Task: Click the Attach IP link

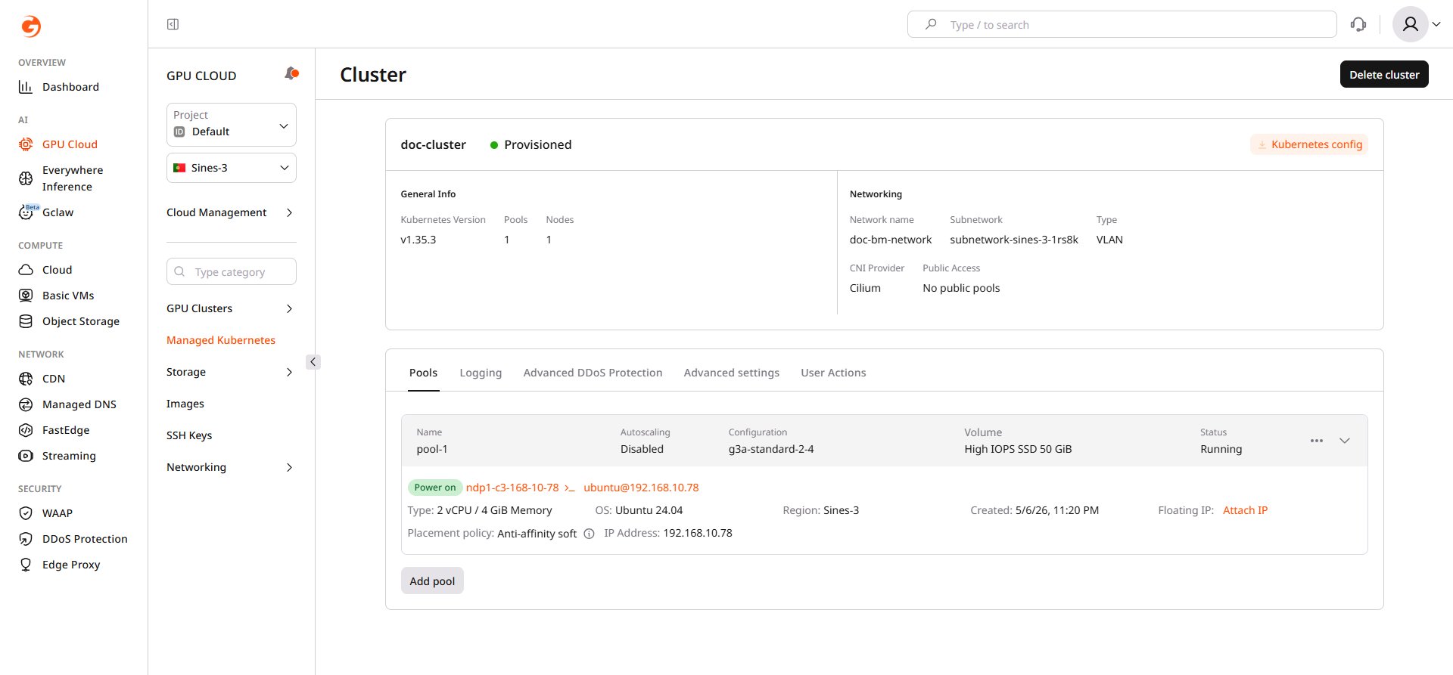Action: pyautogui.click(x=1245, y=510)
